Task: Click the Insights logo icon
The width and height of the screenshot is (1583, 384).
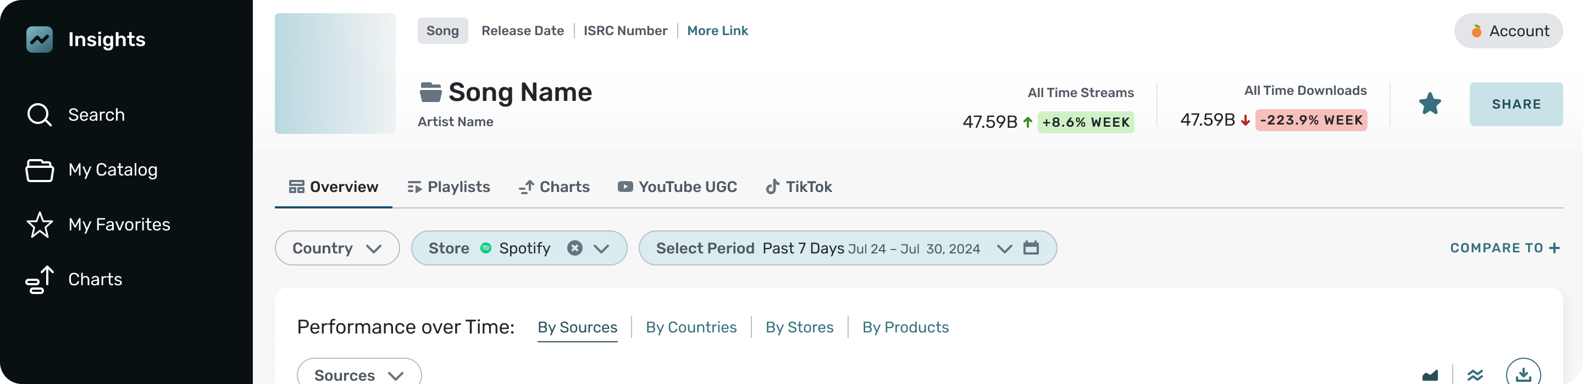Action: [x=40, y=39]
